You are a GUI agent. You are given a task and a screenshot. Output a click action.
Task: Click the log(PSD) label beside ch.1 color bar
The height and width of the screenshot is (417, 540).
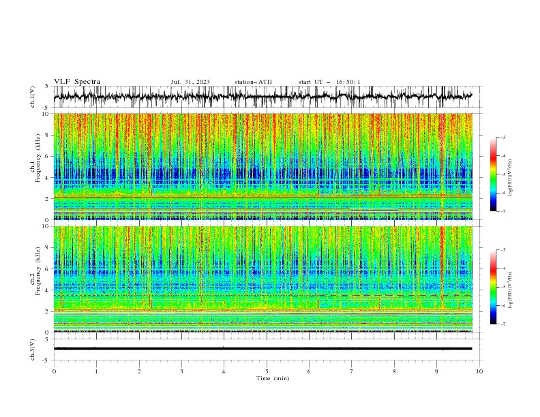pyautogui.click(x=510, y=178)
